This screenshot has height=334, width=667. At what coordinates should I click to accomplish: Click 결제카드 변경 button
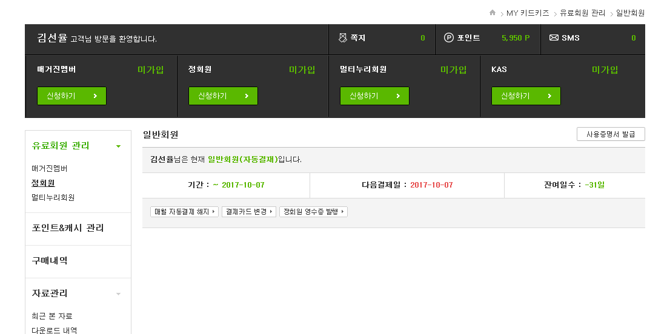point(249,212)
